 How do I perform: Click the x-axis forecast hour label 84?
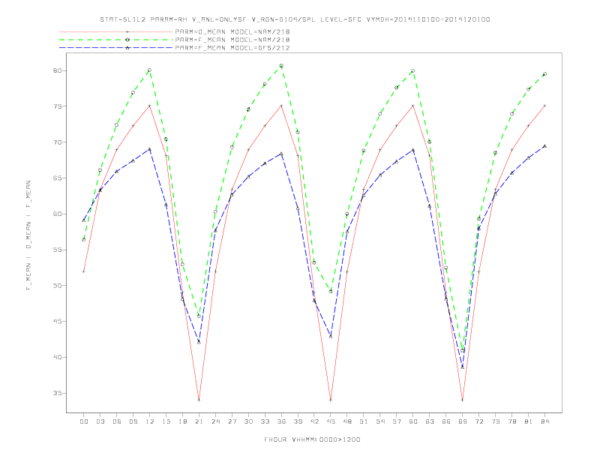pyautogui.click(x=544, y=421)
